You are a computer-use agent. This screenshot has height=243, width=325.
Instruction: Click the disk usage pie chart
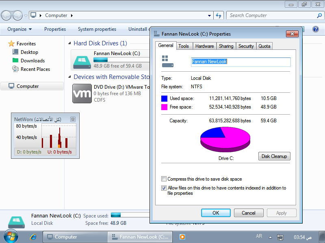pyautogui.click(x=225, y=140)
